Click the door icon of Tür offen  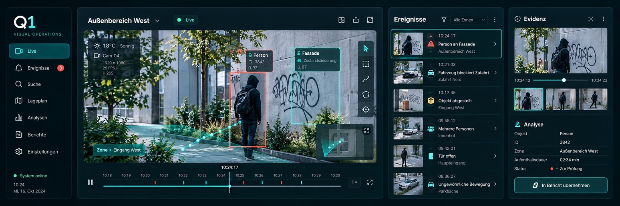pos(431,156)
